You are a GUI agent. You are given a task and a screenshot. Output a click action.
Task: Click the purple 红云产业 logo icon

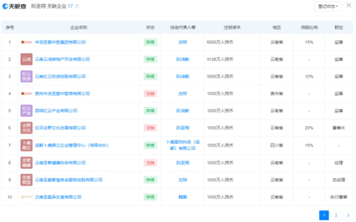coord(26,111)
